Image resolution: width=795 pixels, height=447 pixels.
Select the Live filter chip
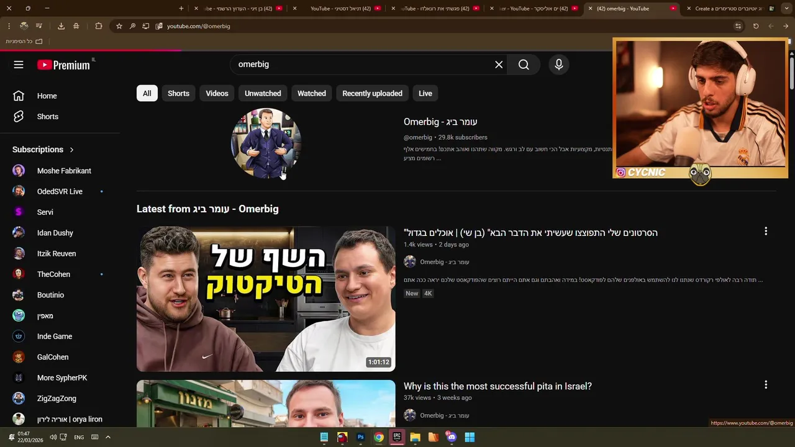click(425, 93)
